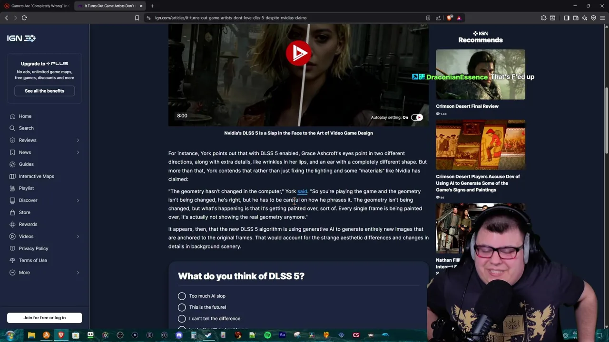Choose "I can't tell the difference" option
Image resolution: width=609 pixels, height=342 pixels.
click(x=182, y=319)
